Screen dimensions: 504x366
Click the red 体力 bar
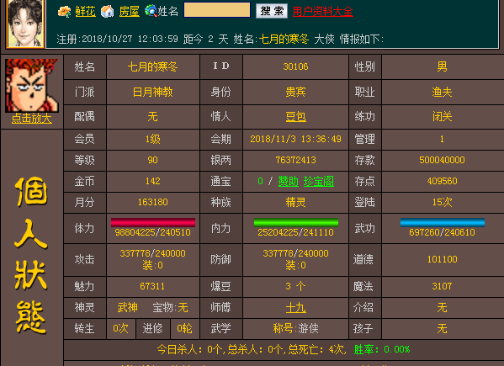(153, 222)
